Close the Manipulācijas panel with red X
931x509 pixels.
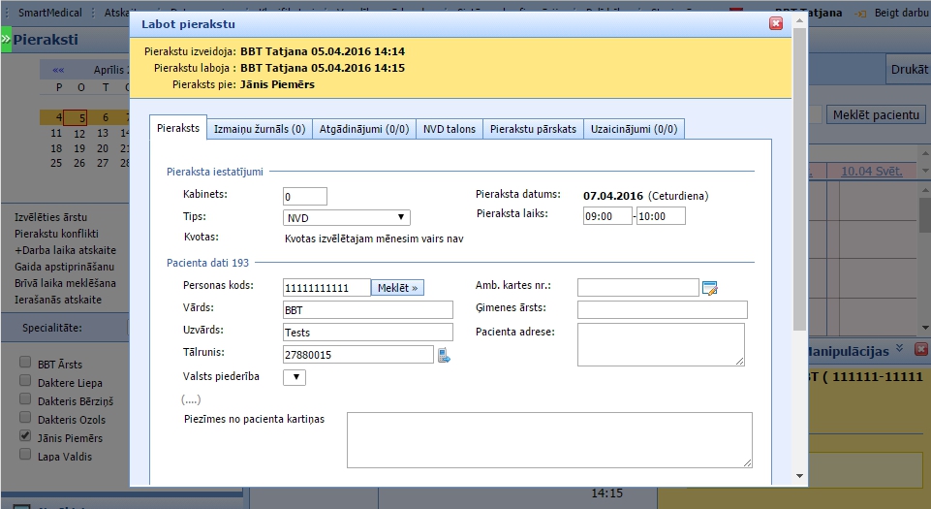click(x=920, y=348)
